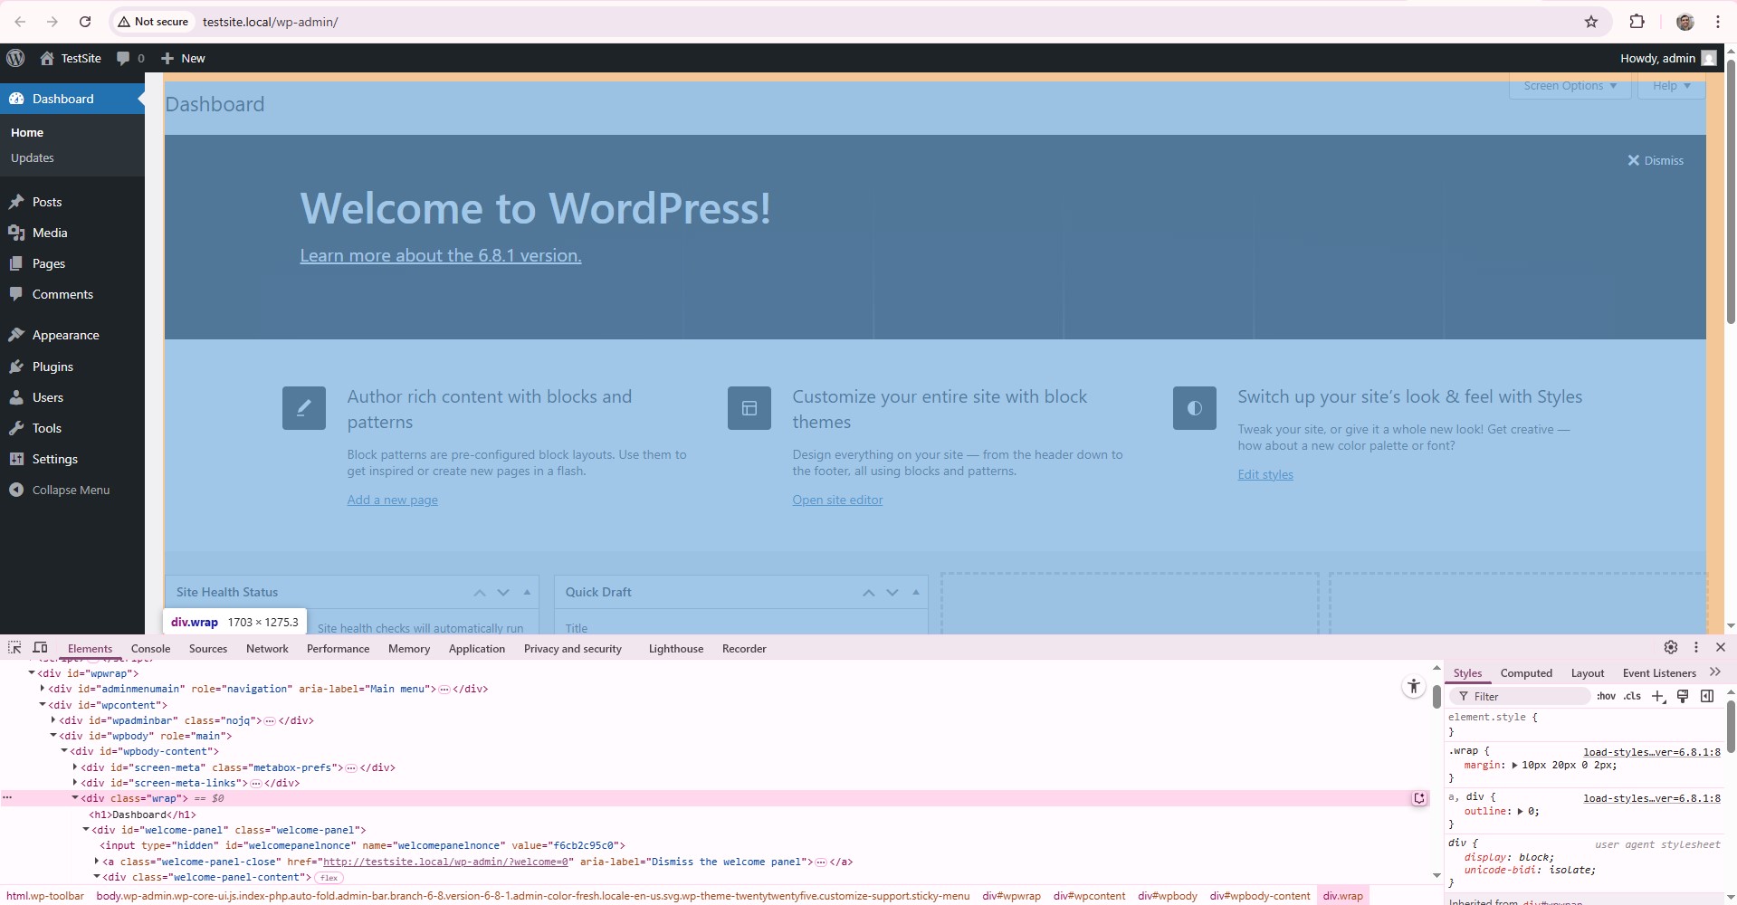Expand the wpadminbar div node
This screenshot has height=905, width=1737.
tap(53, 720)
